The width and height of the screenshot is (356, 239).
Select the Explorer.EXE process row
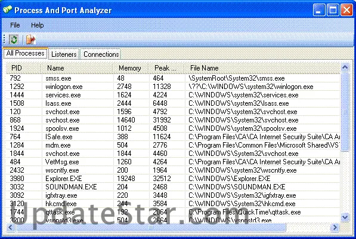point(173,179)
